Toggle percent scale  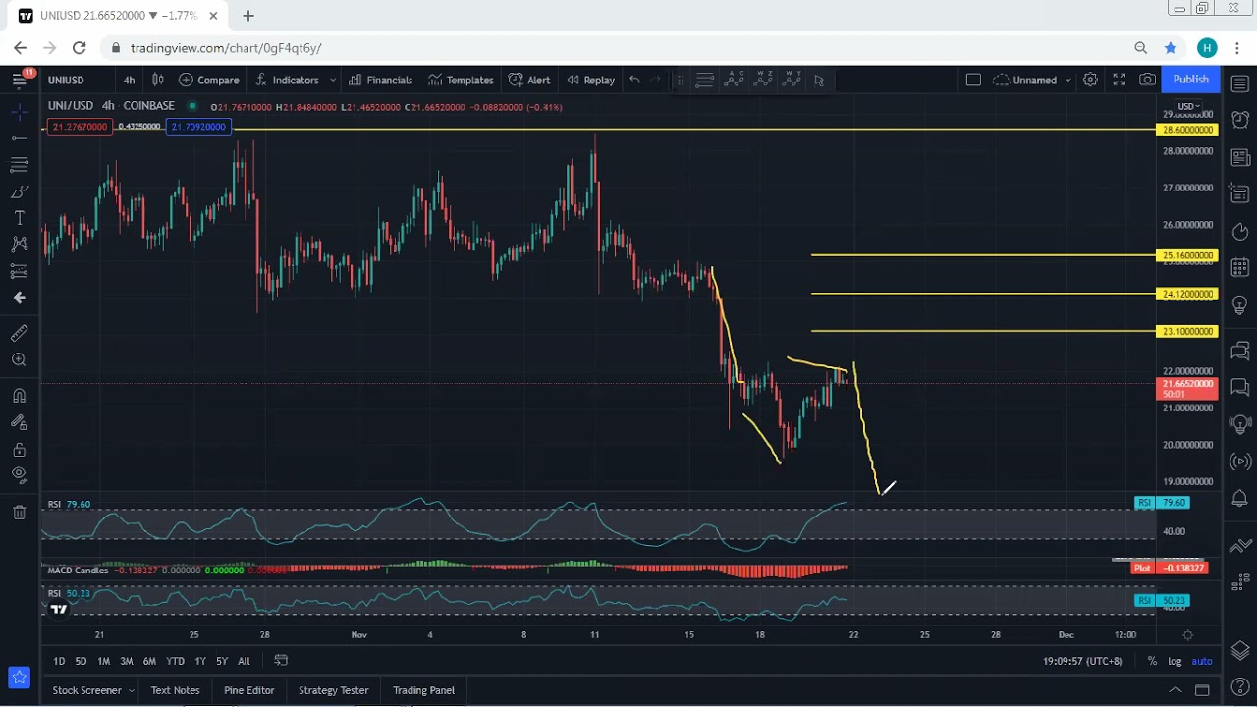(x=1152, y=661)
